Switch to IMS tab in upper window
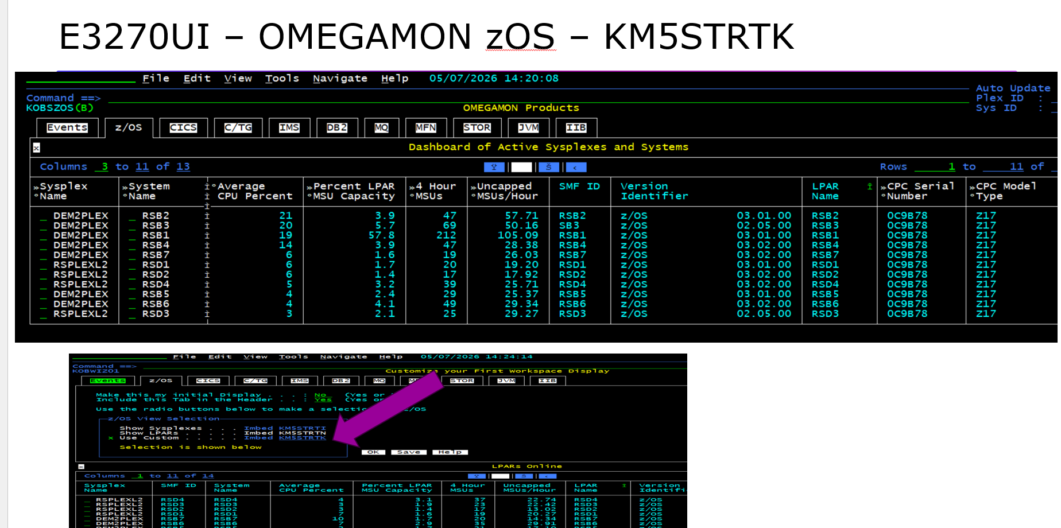This screenshot has width=1061, height=528. point(289,127)
